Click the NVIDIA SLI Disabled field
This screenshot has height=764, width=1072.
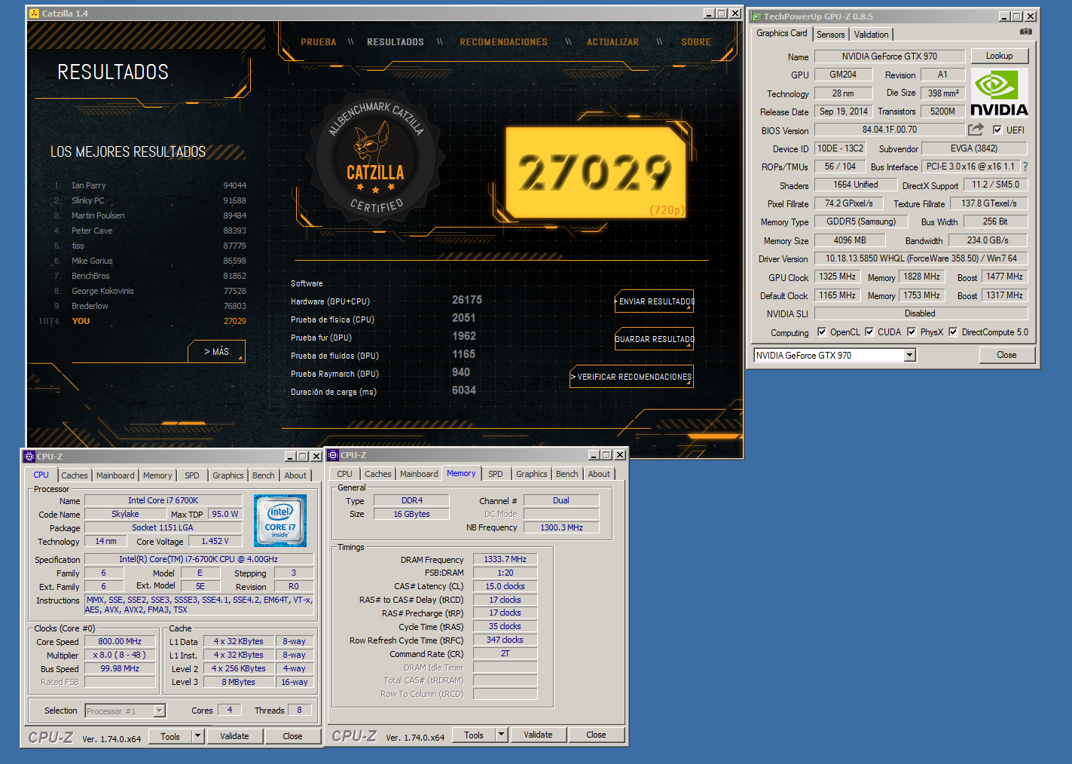921,313
